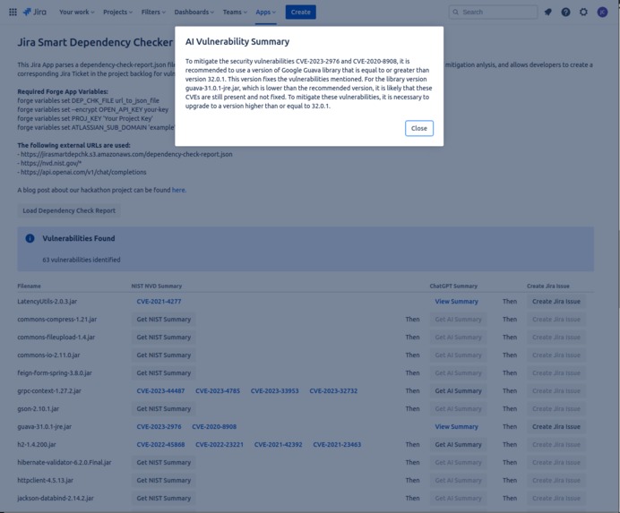620x513 pixels.
Task: View Summary for LatencyUtils-2.0.3.jar
Action: coord(457,302)
